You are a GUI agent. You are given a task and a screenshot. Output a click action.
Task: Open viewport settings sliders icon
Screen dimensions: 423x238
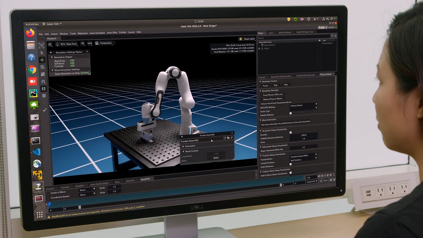pyautogui.click(x=50, y=44)
